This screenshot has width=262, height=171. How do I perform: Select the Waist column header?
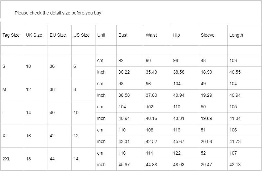[x=151, y=35]
